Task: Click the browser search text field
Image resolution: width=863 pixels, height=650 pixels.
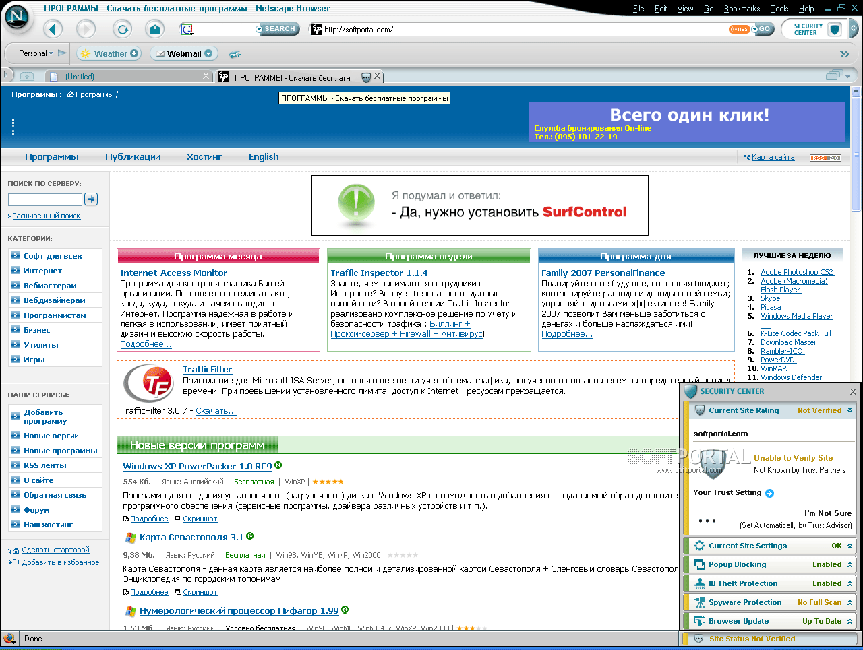Action: pyautogui.click(x=224, y=29)
